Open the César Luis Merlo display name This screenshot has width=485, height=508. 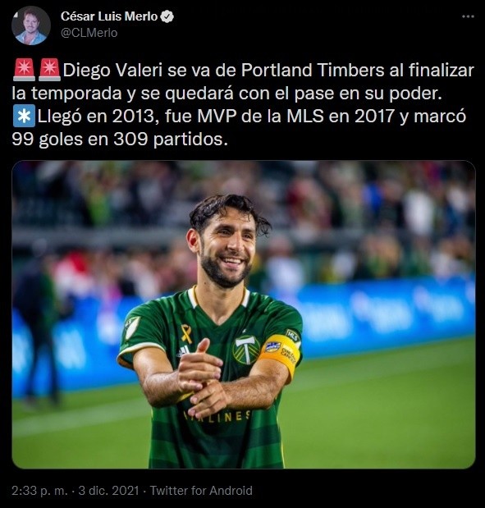tap(109, 16)
